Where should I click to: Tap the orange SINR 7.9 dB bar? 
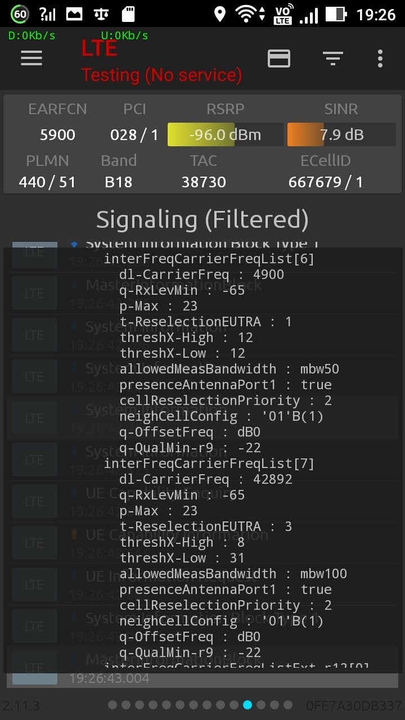tap(341, 135)
